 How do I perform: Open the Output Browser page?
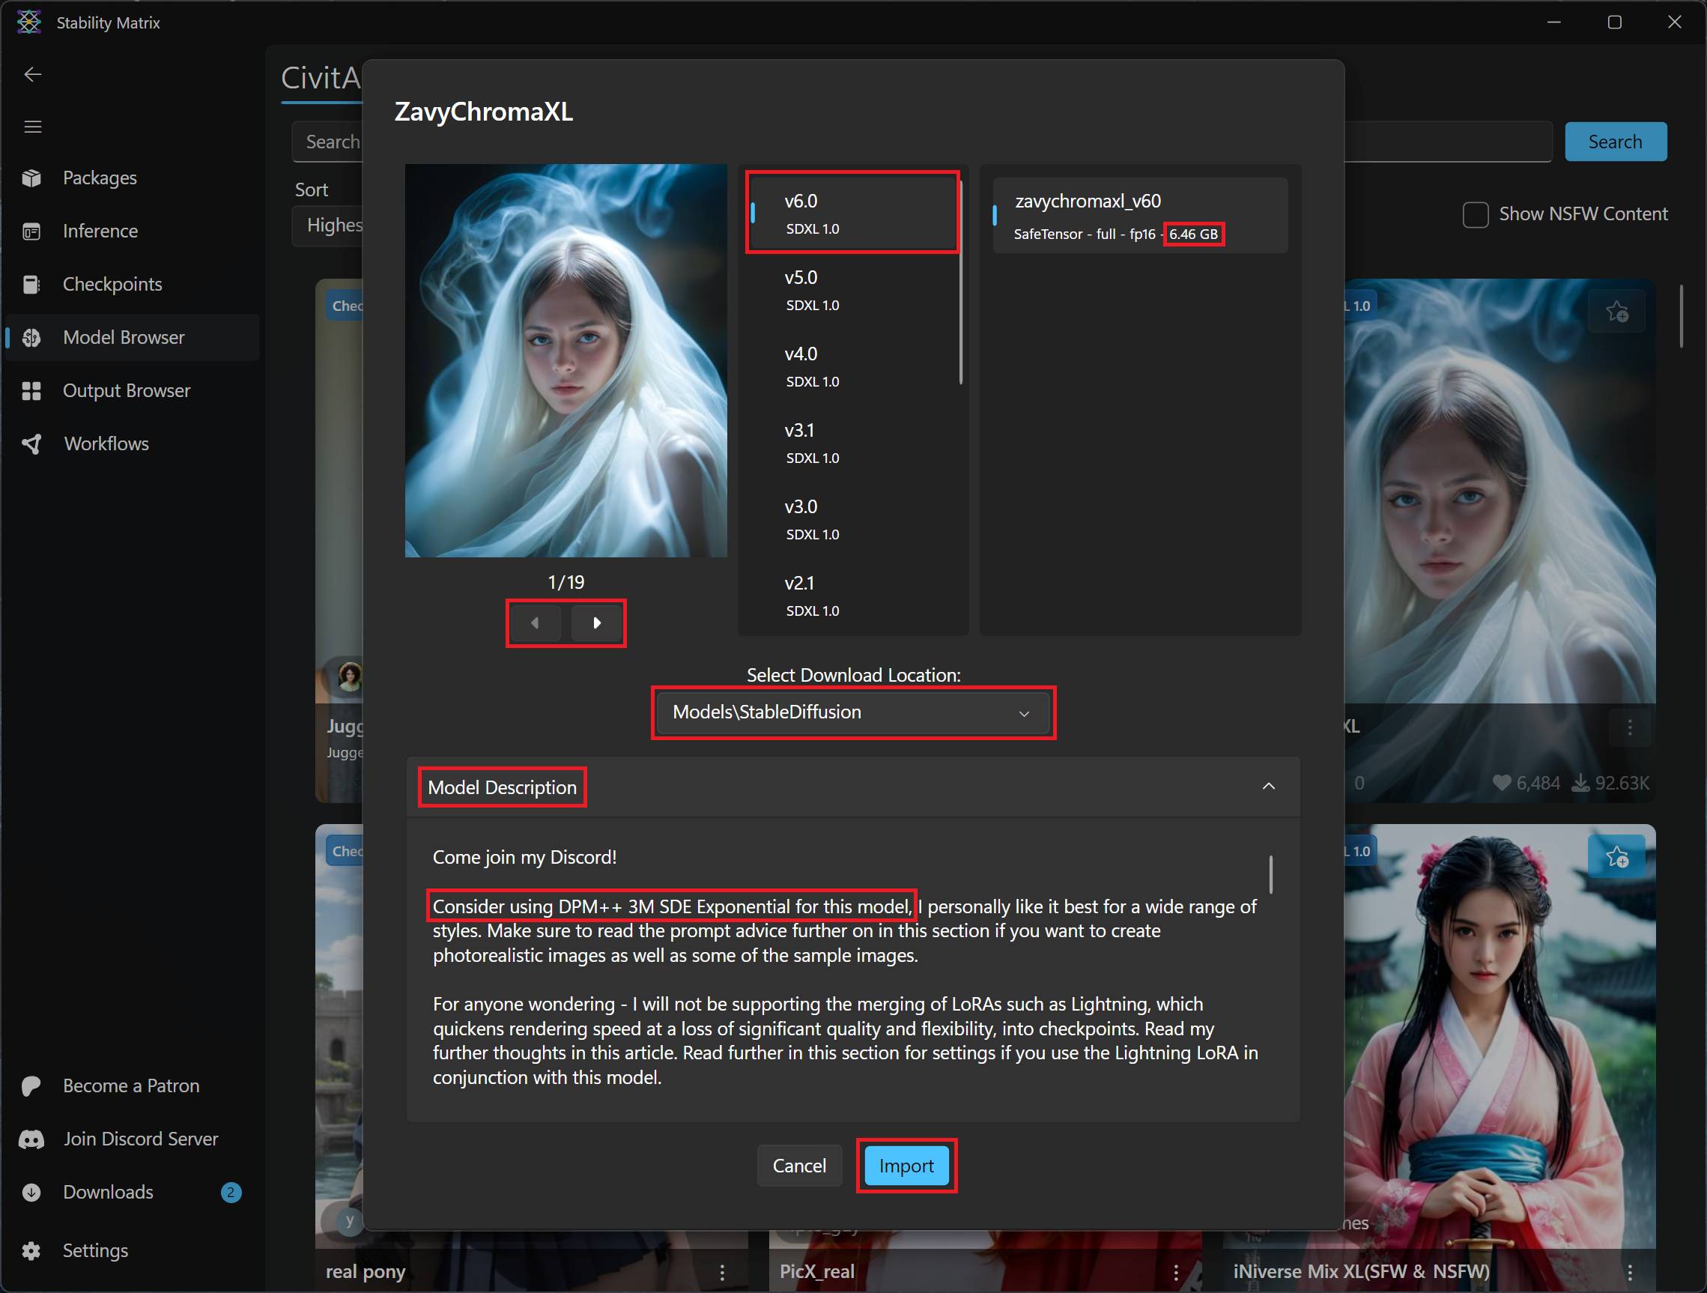click(x=126, y=391)
